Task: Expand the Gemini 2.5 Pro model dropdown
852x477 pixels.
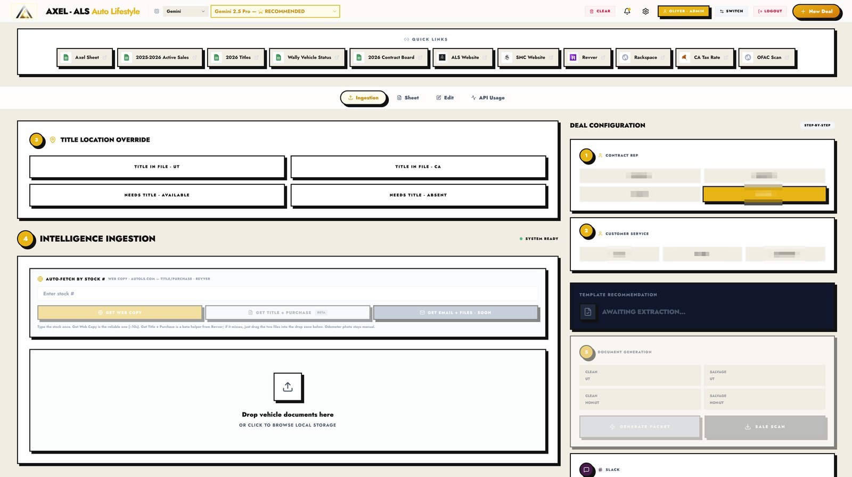Action: (x=275, y=11)
